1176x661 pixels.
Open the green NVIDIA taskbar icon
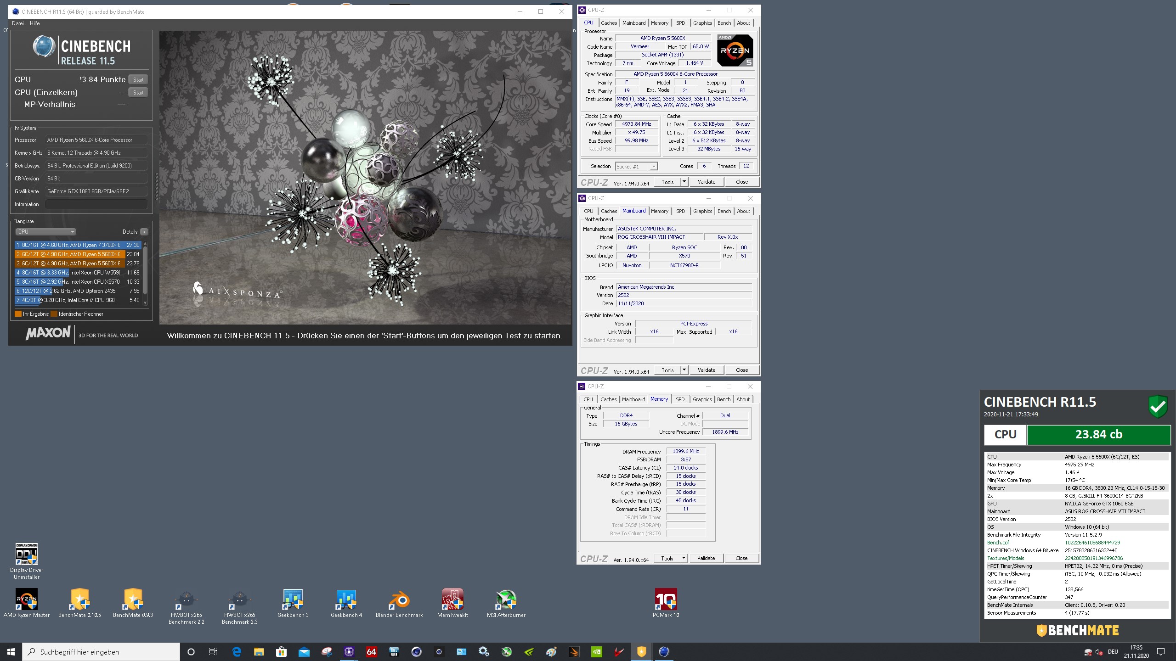tap(597, 652)
